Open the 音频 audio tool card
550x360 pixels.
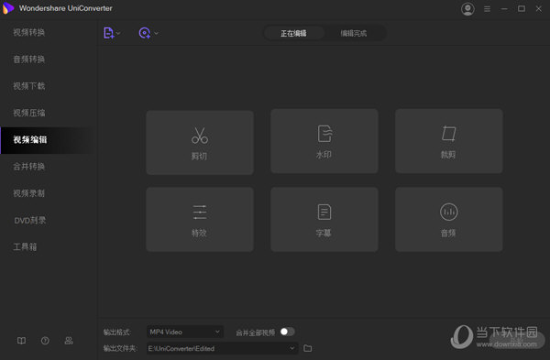tap(448, 219)
